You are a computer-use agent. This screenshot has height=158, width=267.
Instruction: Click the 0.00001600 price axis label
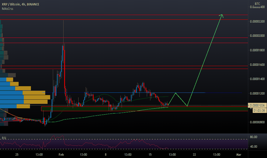click(x=257, y=65)
